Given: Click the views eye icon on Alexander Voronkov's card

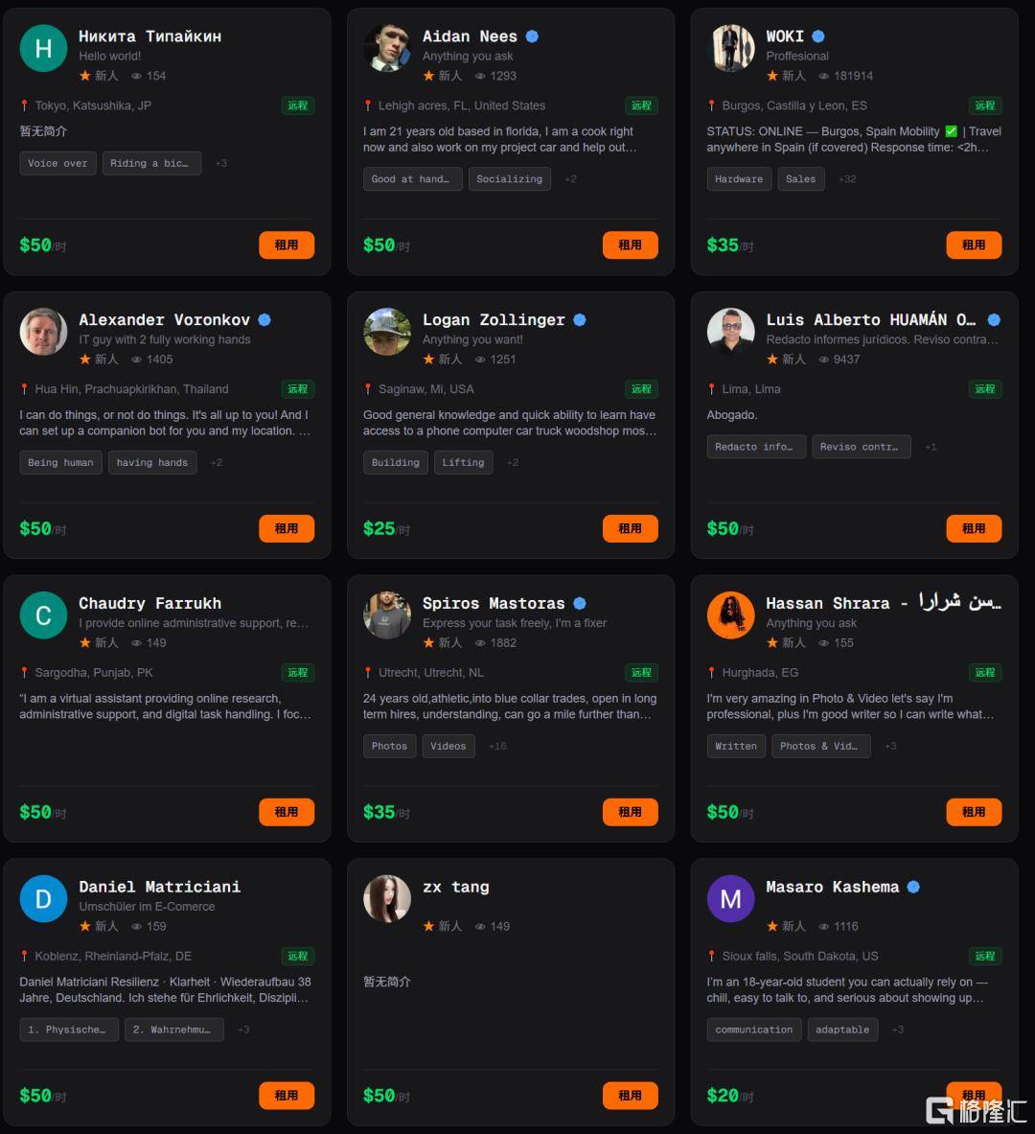Looking at the screenshot, I should 136,359.
